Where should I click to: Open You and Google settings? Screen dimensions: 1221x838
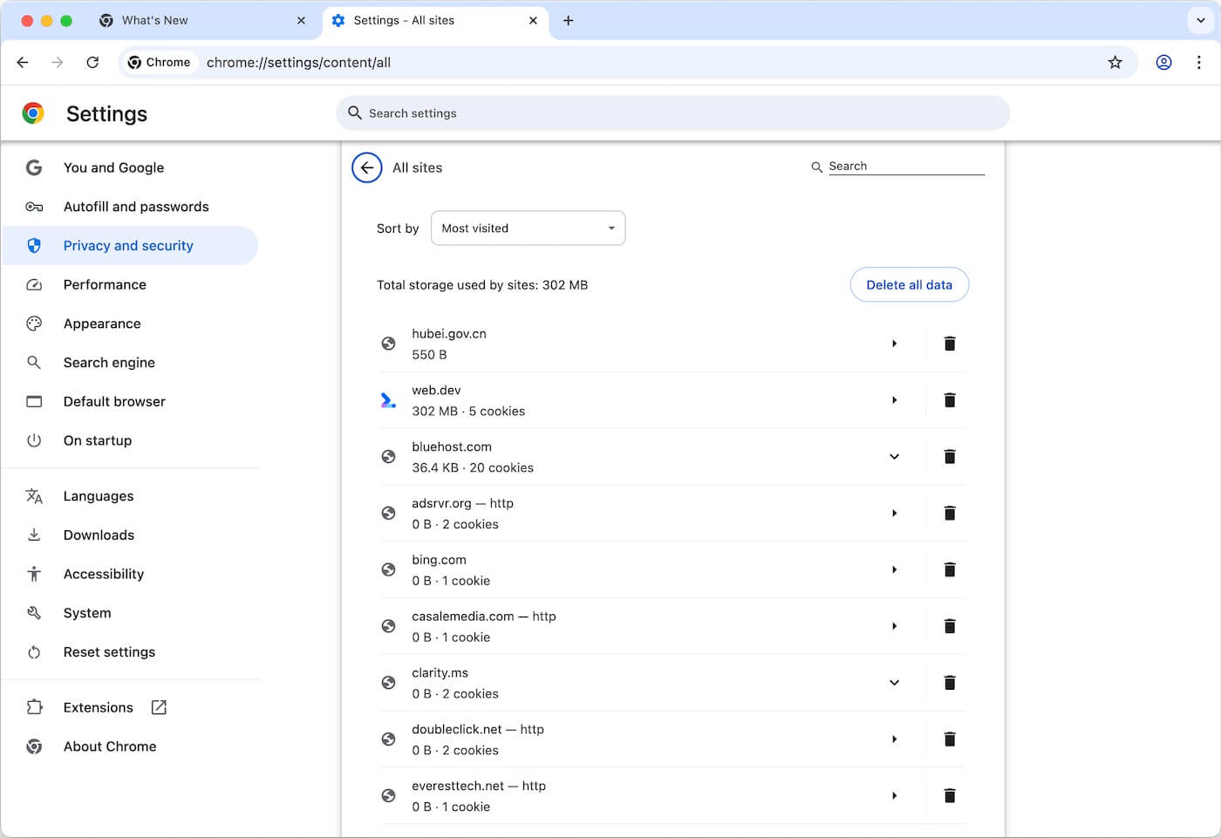tap(131, 167)
